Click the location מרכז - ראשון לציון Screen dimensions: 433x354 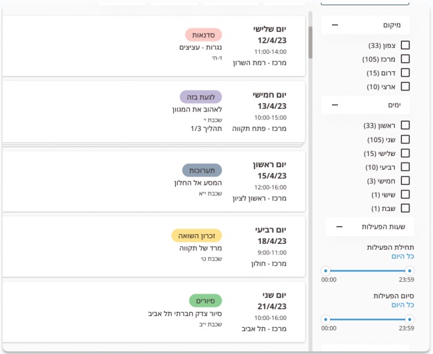(x=260, y=199)
